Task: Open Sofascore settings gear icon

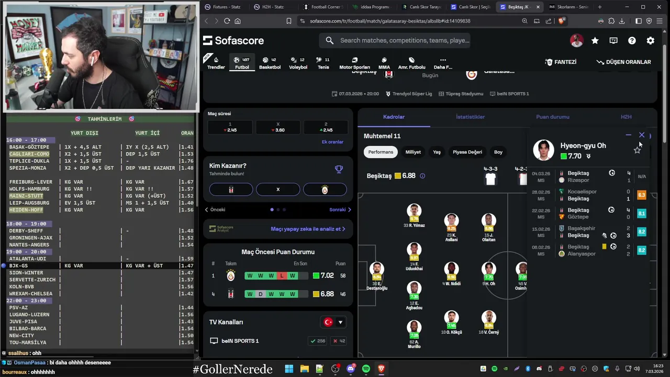Action: tap(651, 40)
